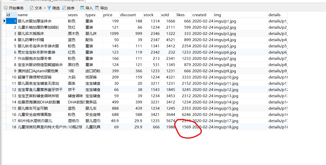
Task: Select the img cell imgs/p5.jpg
Action: (x=241, y=46)
